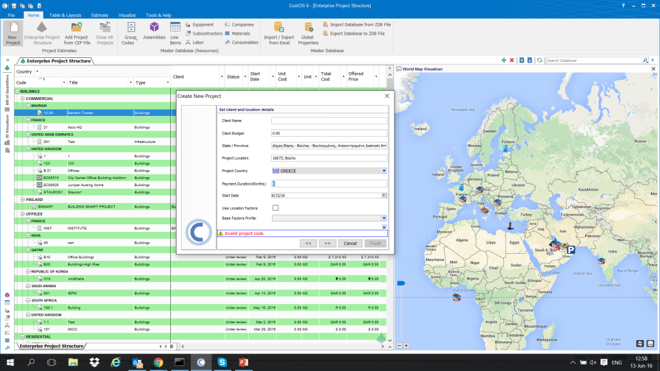The height and width of the screenshot is (371, 660).
Task: Open Google Chrome from the taskbar
Action: pyautogui.click(x=159, y=362)
